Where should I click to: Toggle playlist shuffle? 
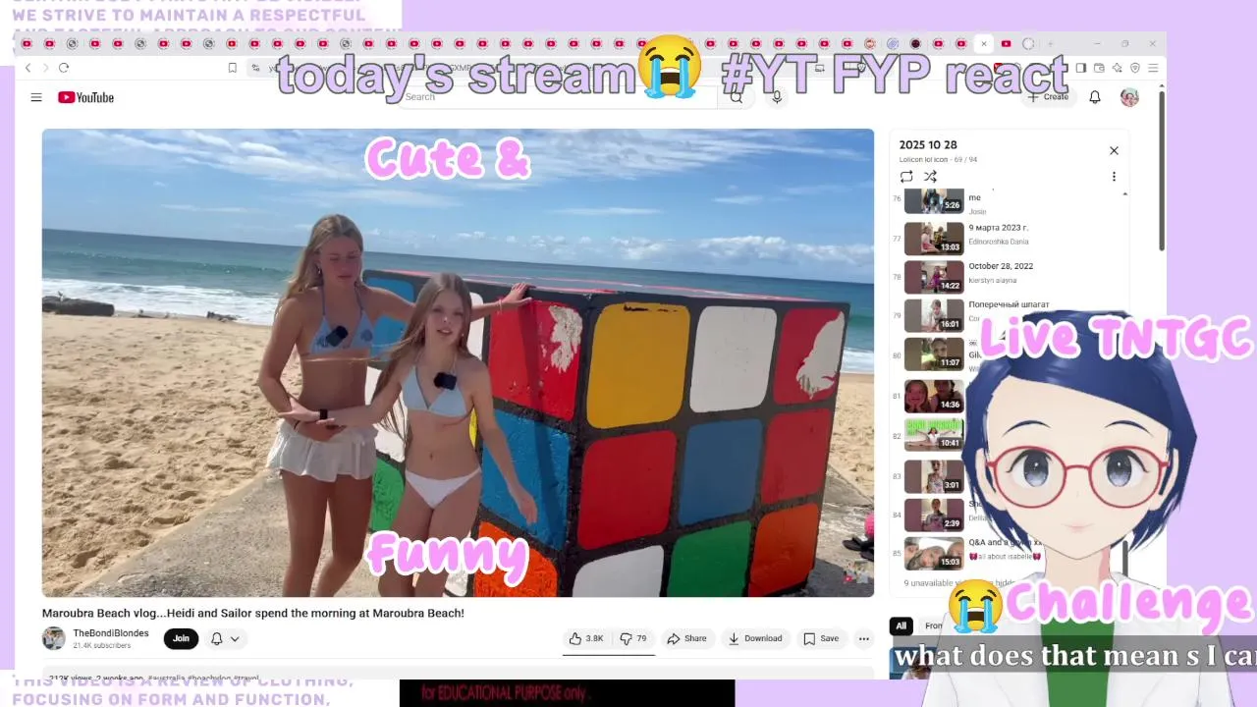click(x=930, y=177)
